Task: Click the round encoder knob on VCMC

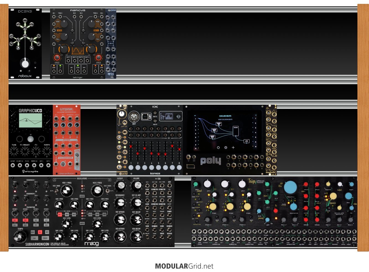Action: [x=179, y=116]
